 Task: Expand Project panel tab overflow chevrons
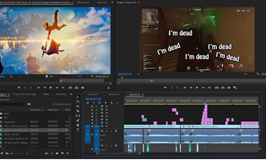point(72,94)
